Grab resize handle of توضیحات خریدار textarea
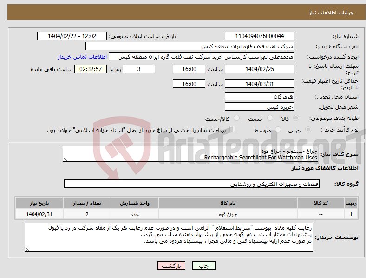This screenshot has width=366, height=278. (27, 249)
